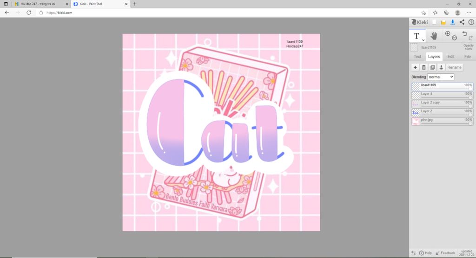Add this page to favorites star icon
Image resolution: width=476 pixels, height=258 pixels.
click(423, 13)
